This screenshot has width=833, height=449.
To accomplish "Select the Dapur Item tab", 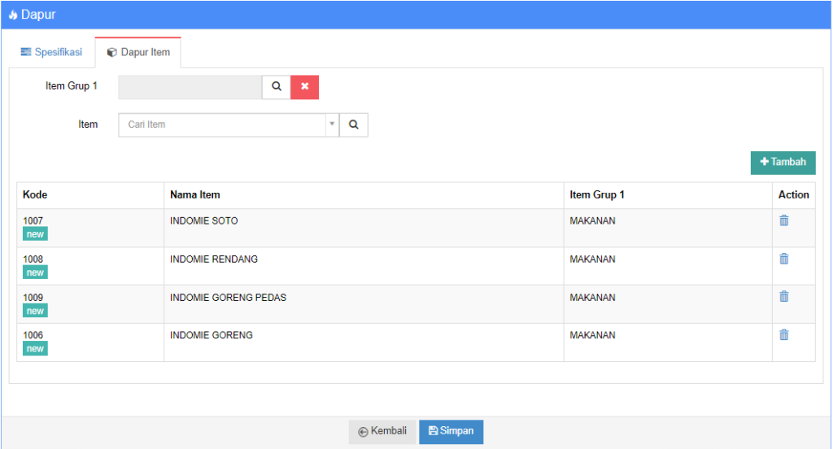I will tap(138, 52).
